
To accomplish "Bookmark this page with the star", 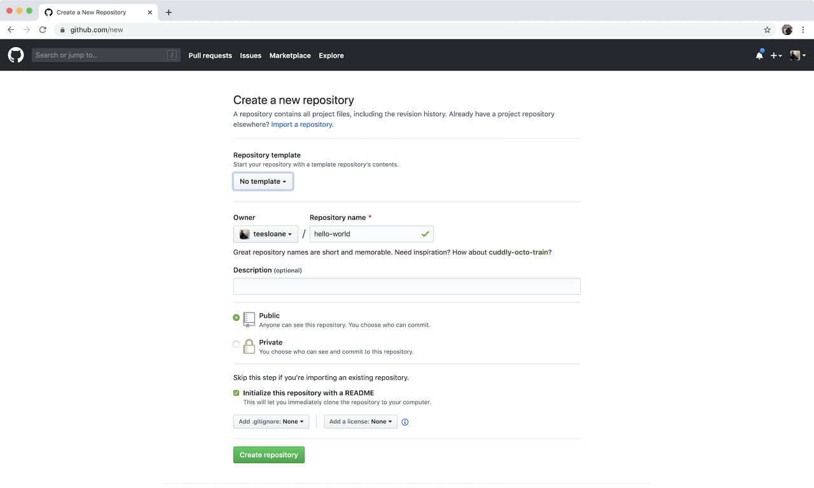I will click(x=768, y=30).
